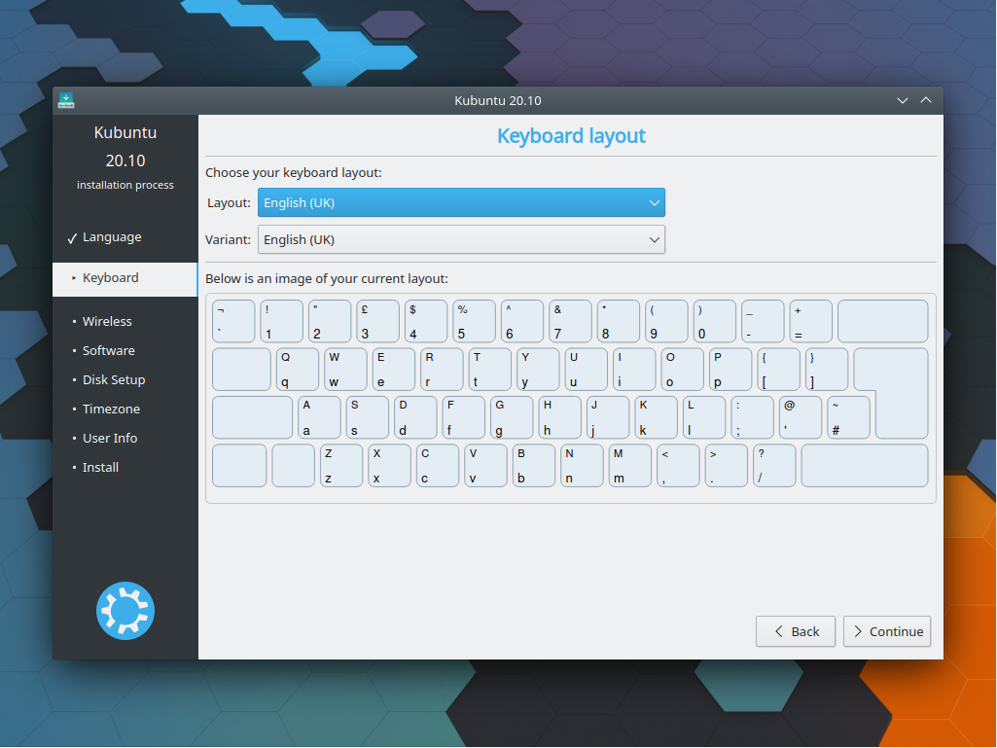997x748 pixels.
Task: Click the question mark slash key in preview
Action: point(774,466)
